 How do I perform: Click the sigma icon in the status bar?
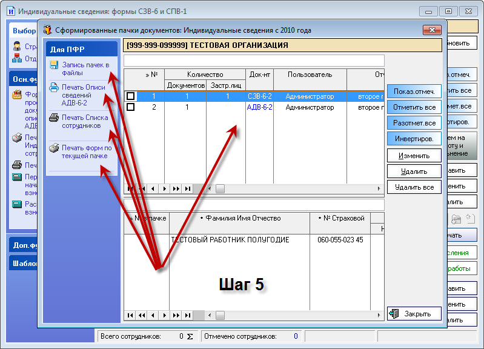click(190, 336)
